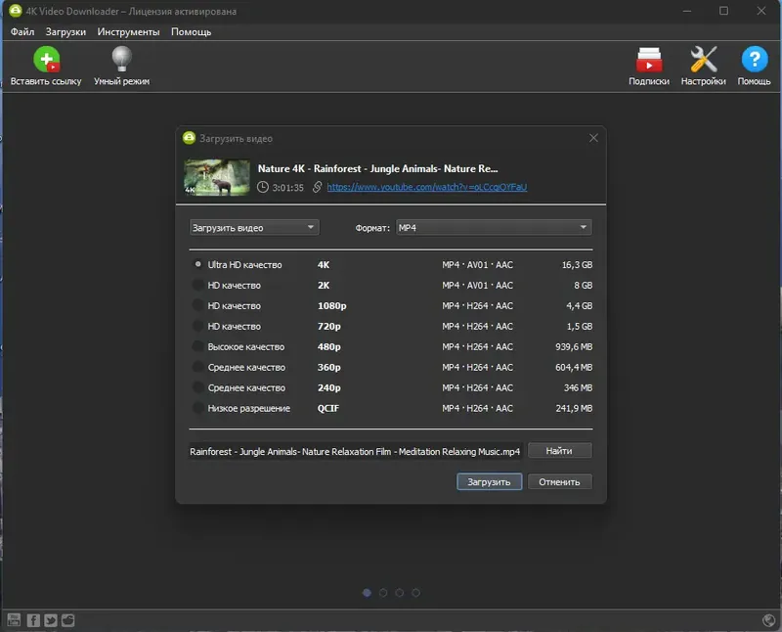Screen dimensions: 782x632
Task: Click the globe icon in status bar
Action: tap(769, 620)
